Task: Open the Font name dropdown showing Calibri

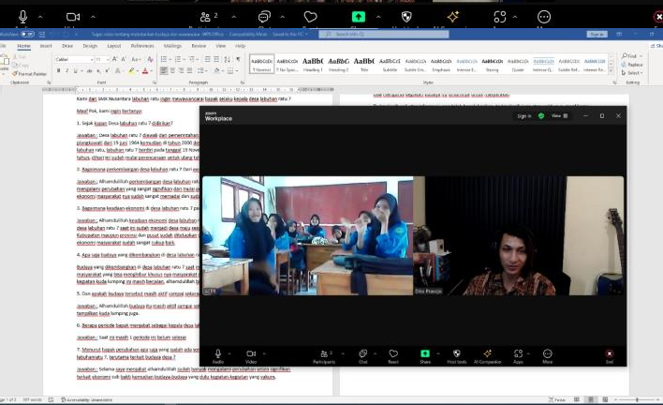Action: (x=73, y=59)
